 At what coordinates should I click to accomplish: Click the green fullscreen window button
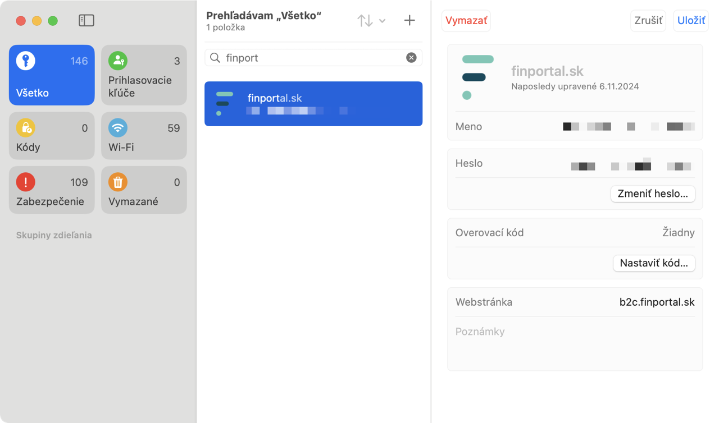pos(53,21)
